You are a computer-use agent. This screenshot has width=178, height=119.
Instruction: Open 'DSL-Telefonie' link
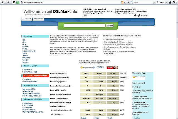pos(27,107)
